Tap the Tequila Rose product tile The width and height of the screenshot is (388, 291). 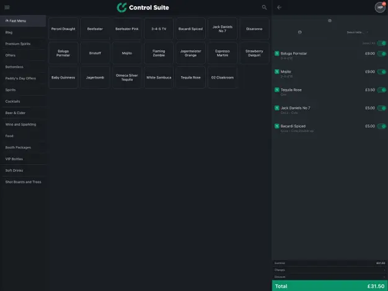coord(190,77)
